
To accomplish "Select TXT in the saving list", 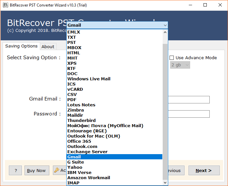I will 114,37.
